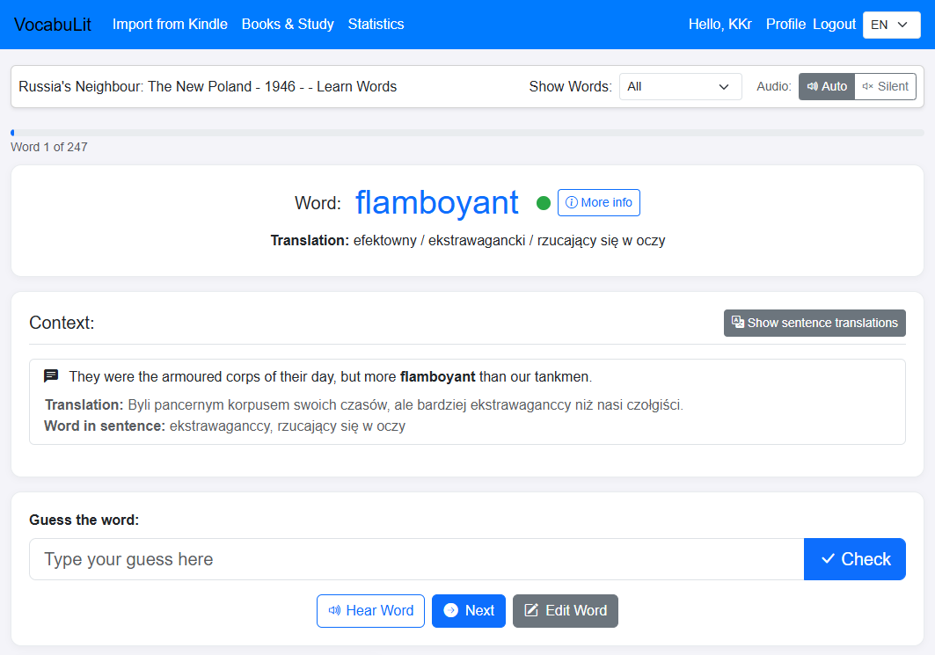
Task: Click the word progress bar
Action: (468, 133)
